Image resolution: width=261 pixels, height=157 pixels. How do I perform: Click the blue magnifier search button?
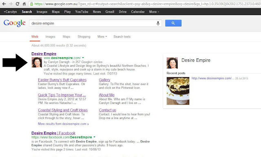(x=173, y=23)
